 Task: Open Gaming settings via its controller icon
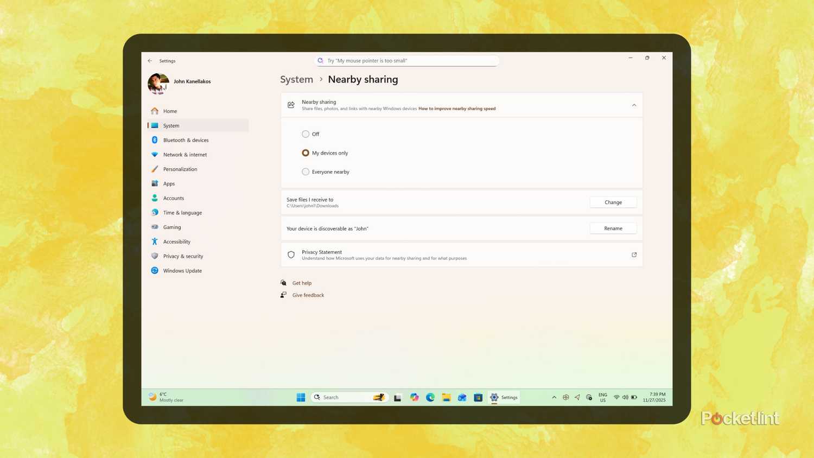point(155,227)
